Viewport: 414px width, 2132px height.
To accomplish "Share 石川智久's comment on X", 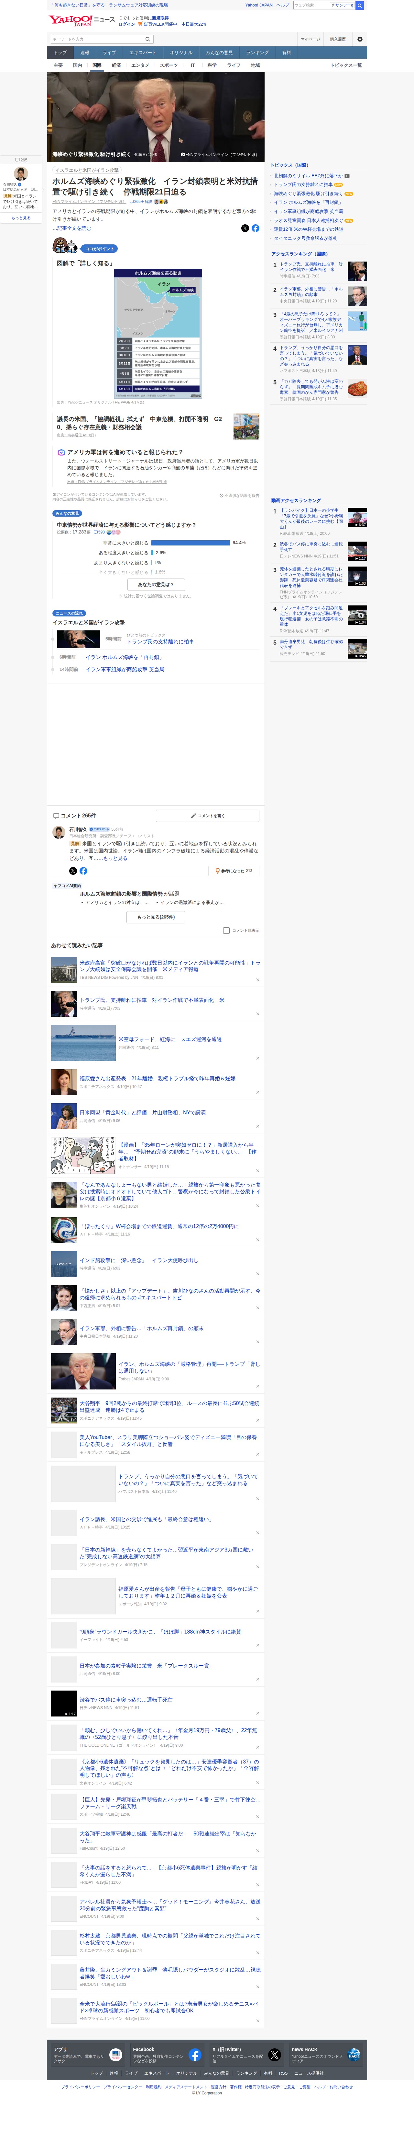I will tap(73, 871).
